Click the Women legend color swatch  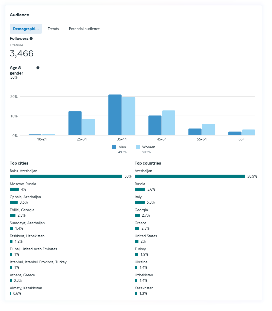tap(138, 147)
